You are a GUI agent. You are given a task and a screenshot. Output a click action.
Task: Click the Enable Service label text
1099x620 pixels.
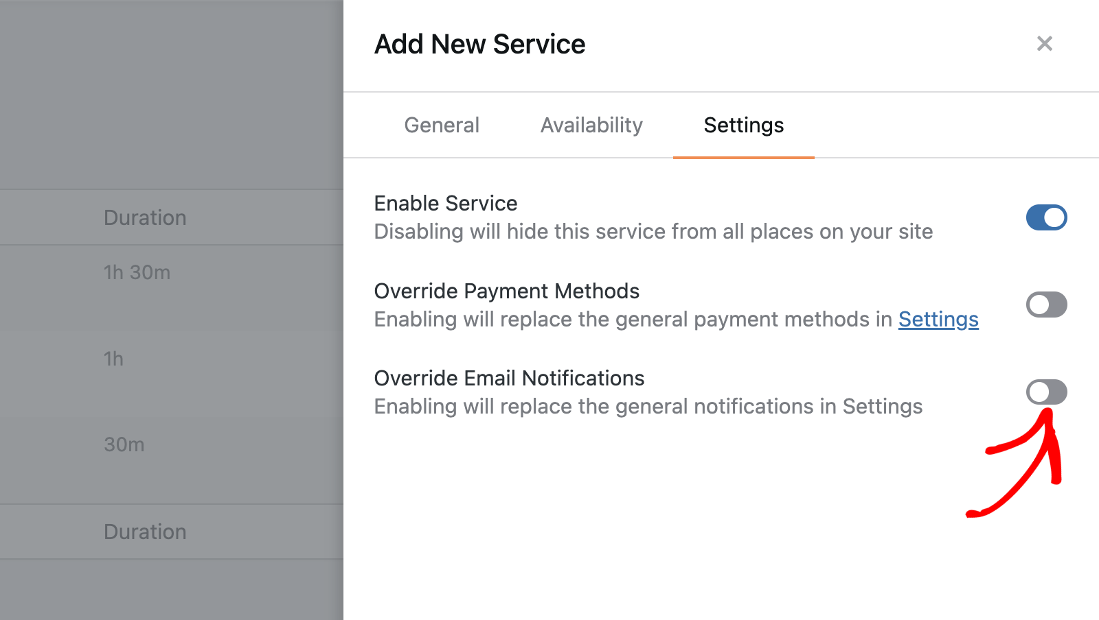click(445, 203)
